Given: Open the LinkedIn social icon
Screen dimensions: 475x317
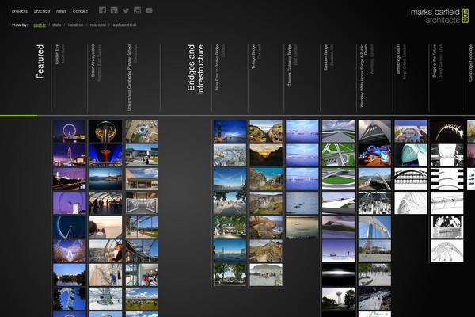Looking at the screenshot, I should pos(114,10).
